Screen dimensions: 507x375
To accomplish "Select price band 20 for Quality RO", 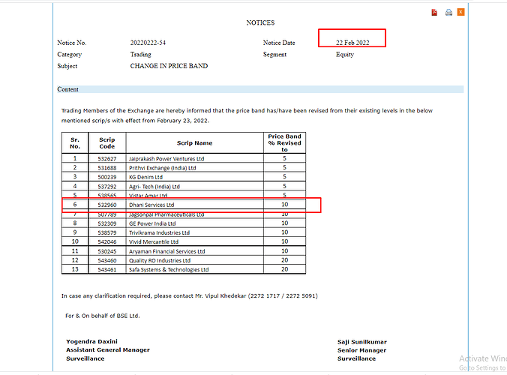I will [284, 260].
